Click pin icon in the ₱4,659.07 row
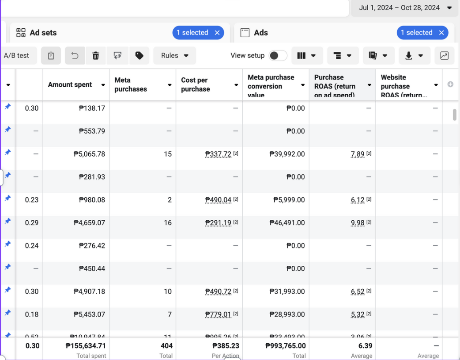 click(x=8, y=221)
